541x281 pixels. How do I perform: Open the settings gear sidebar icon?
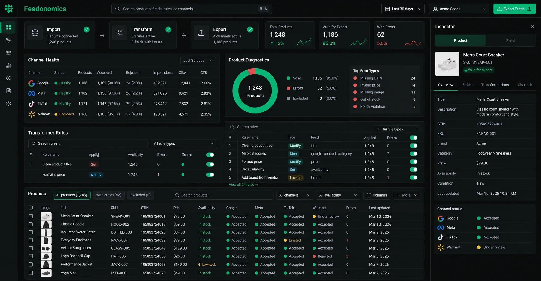(9, 103)
